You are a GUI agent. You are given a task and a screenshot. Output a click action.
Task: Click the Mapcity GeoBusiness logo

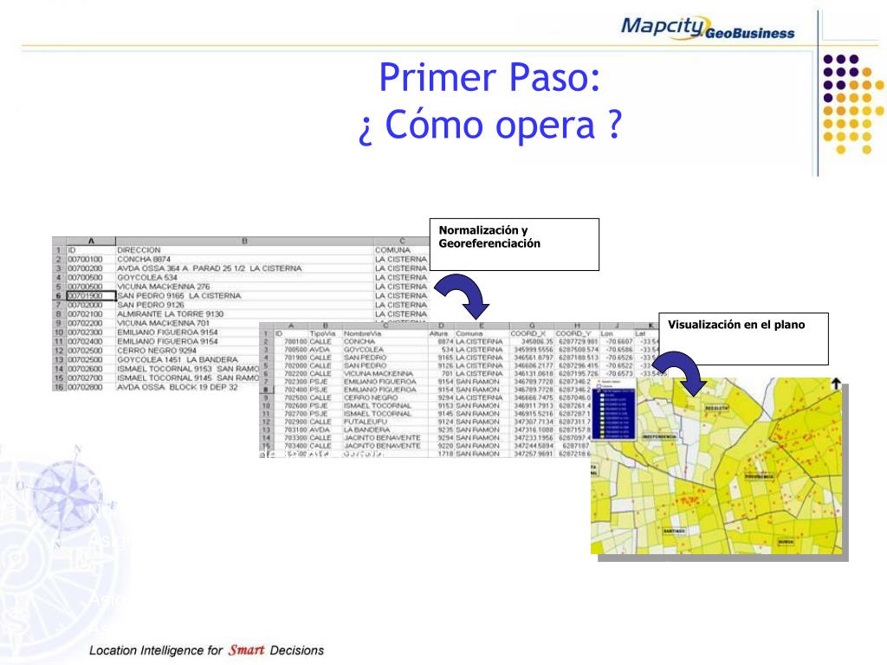pos(707,27)
